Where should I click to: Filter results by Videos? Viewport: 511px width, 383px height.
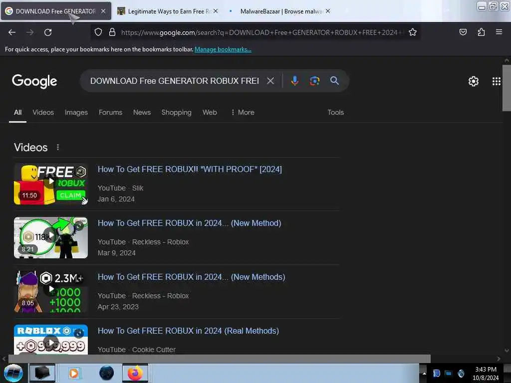point(43,112)
